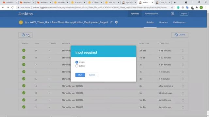Click success status icon of run 3

pos(24,93)
